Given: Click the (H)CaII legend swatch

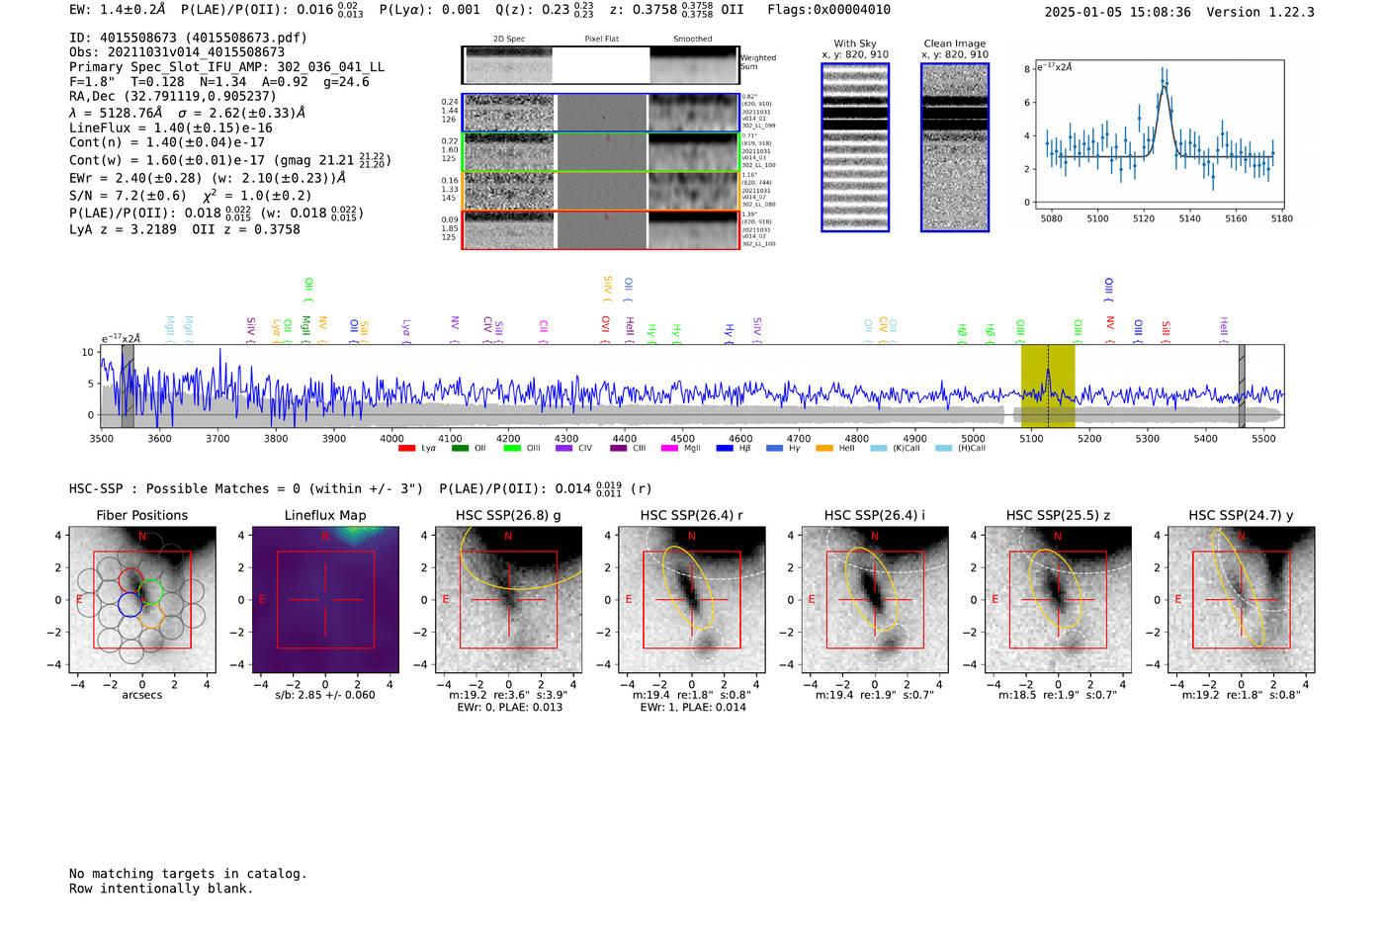Looking at the screenshot, I should click(943, 449).
